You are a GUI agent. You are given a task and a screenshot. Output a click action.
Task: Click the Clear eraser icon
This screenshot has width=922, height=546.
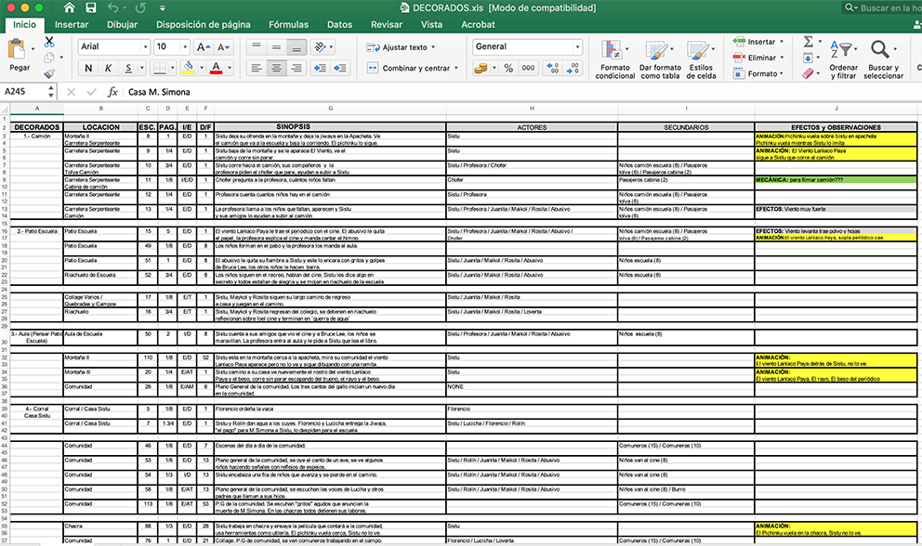click(x=808, y=73)
